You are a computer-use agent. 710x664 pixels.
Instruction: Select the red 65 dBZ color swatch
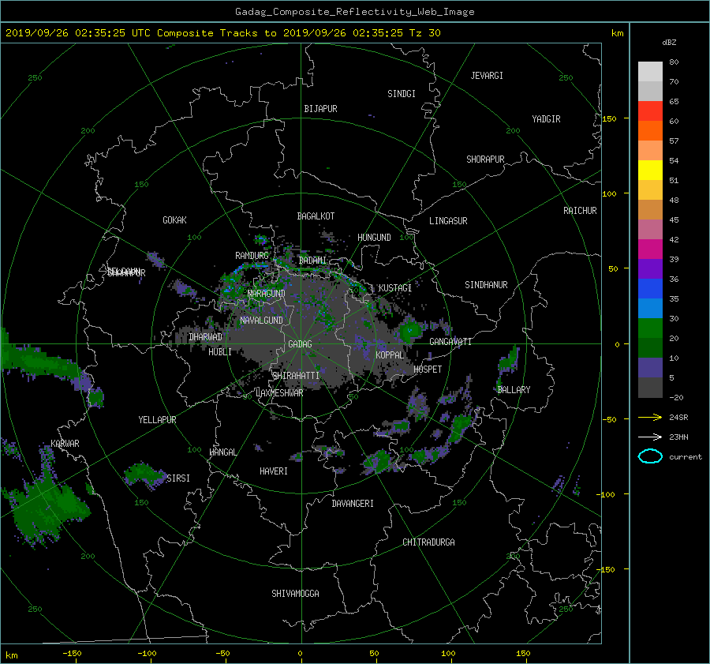click(x=650, y=111)
